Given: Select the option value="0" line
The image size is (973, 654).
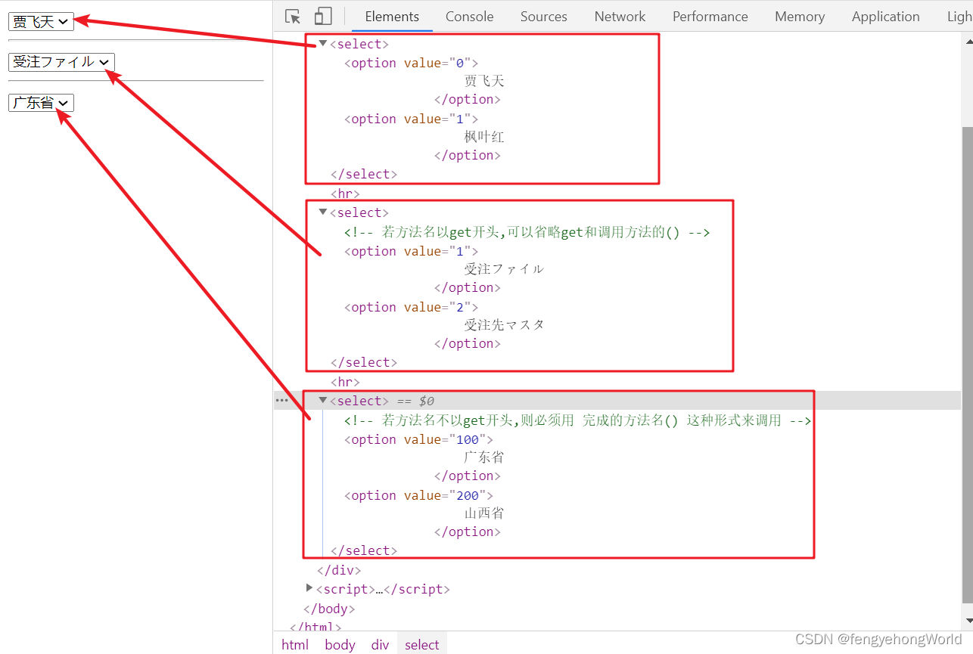Looking at the screenshot, I should [412, 63].
